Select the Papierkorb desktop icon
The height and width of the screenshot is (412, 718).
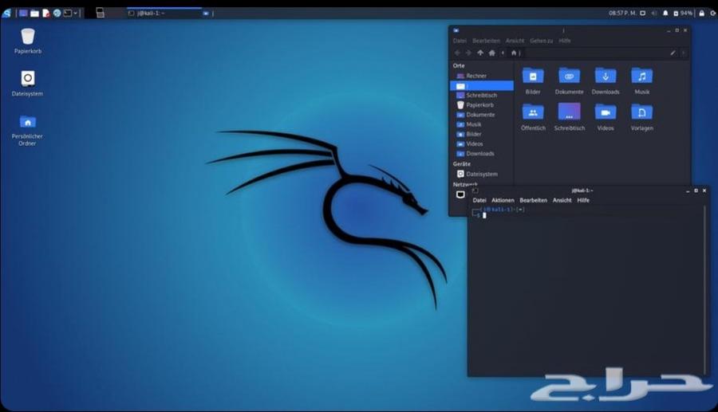click(x=27, y=41)
